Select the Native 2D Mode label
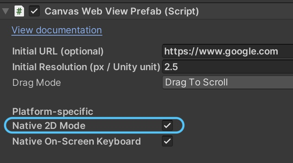 click(x=49, y=126)
